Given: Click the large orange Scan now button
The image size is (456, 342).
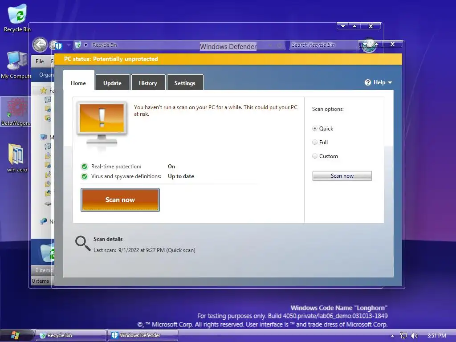Looking at the screenshot, I should [x=120, y=200].
